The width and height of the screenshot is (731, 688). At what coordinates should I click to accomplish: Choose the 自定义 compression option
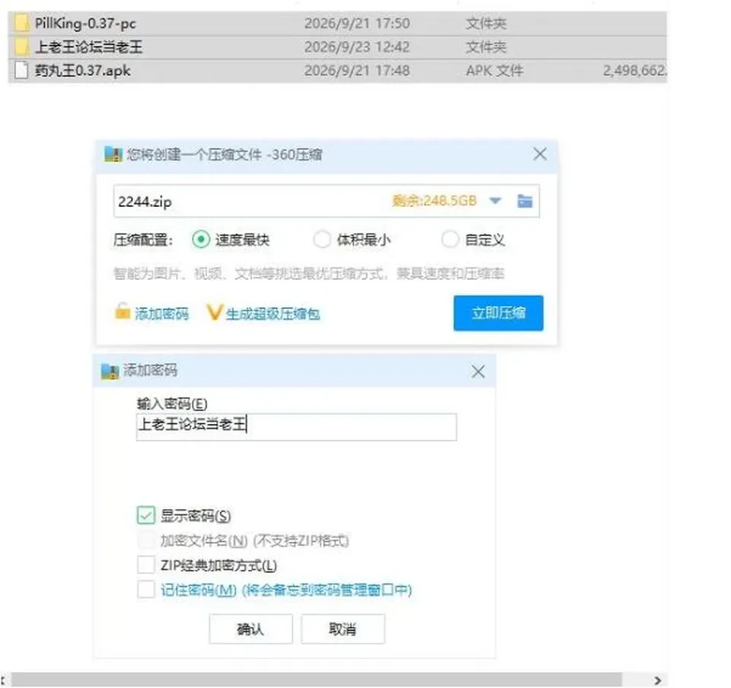[x=450, y=240]
